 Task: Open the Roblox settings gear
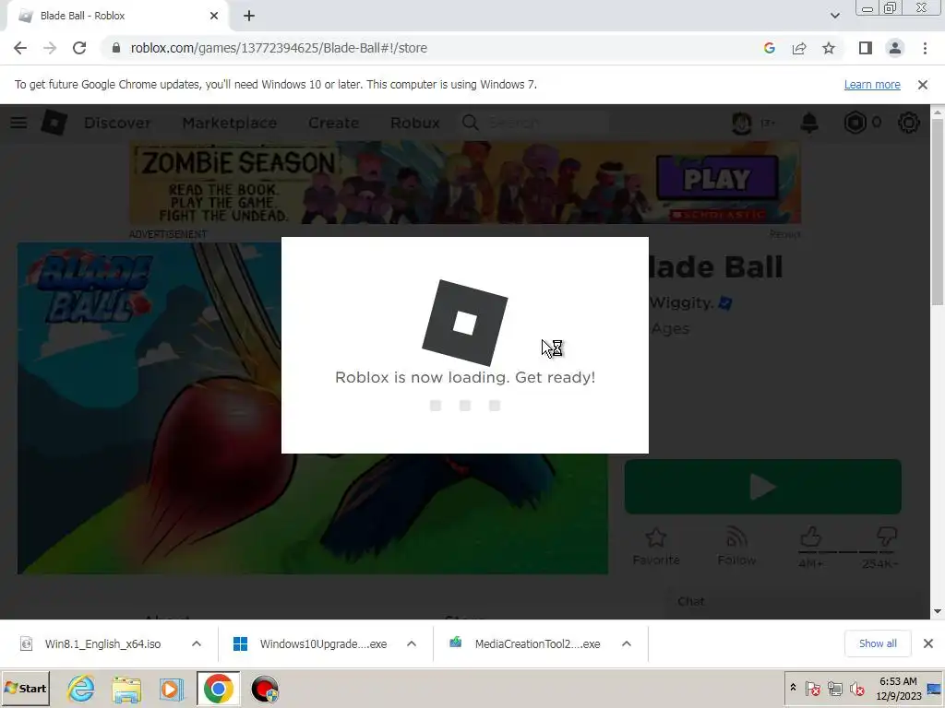click(909, 123)
